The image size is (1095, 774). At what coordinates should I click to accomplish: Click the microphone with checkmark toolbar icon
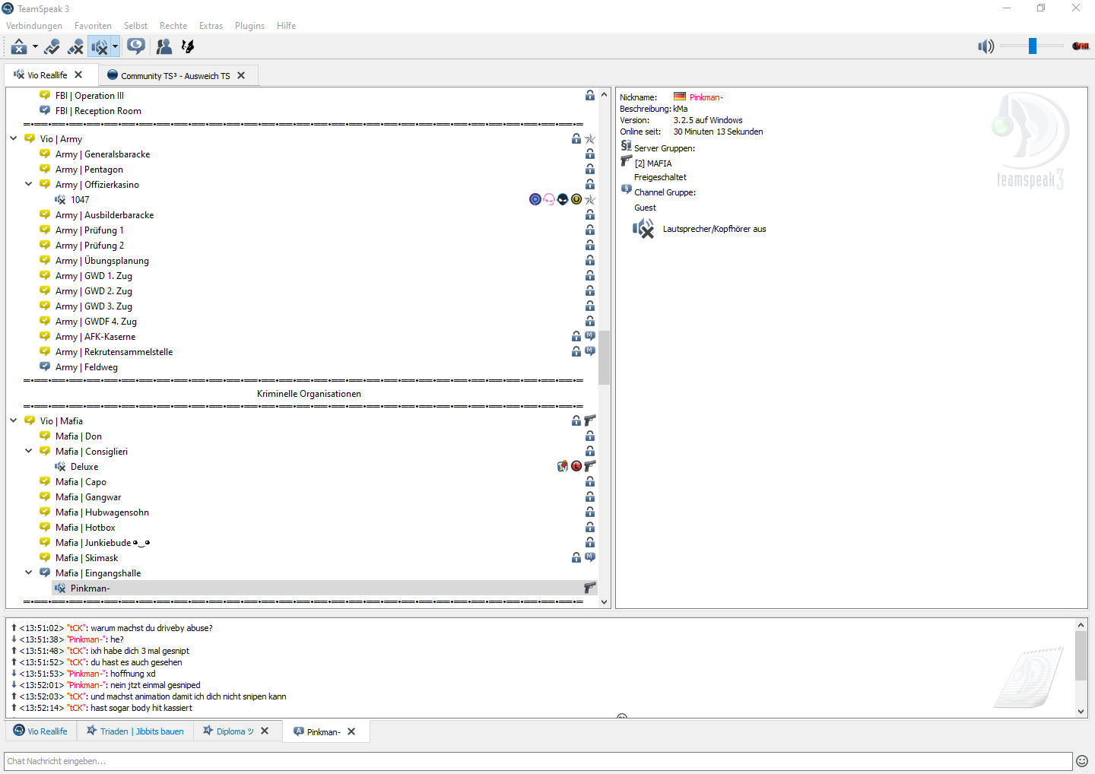[x=52, y=47]
